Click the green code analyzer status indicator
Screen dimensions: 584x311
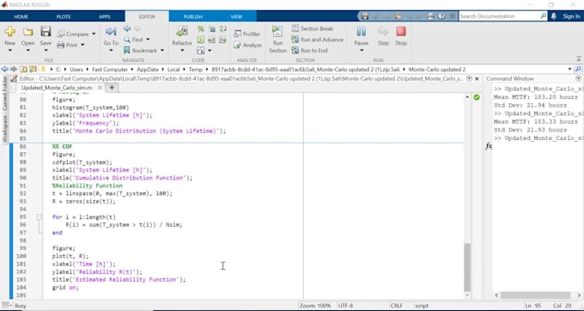[477, 97]
